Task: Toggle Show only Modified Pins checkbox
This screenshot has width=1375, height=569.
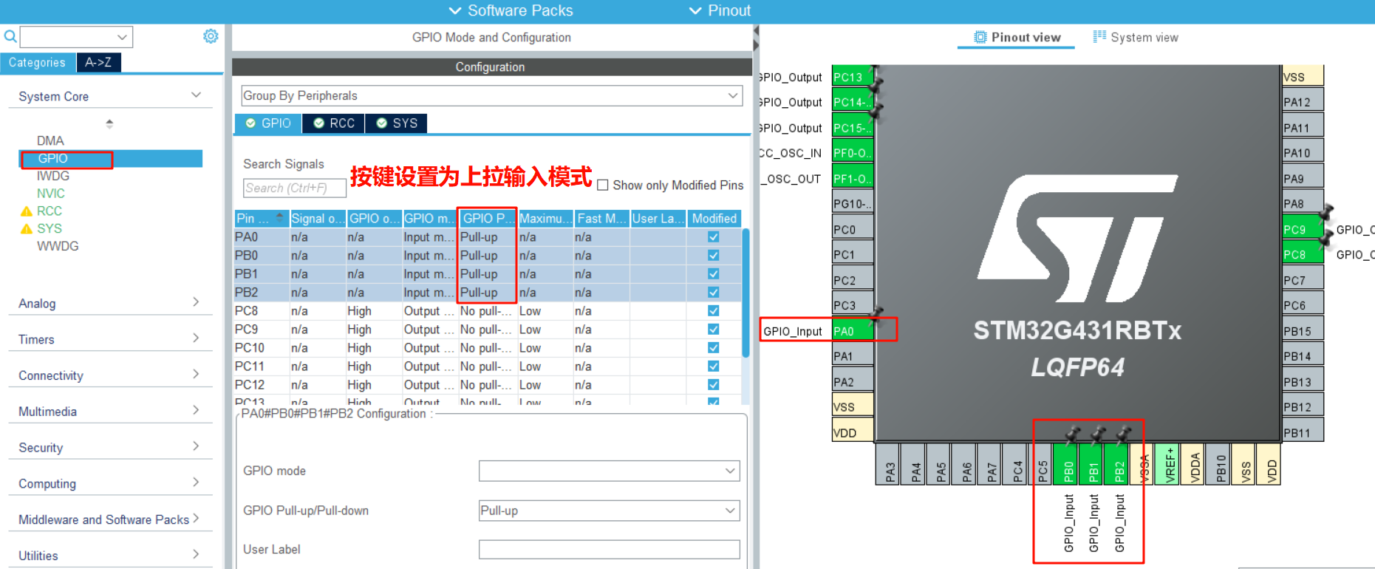Action: pos(603,185)
